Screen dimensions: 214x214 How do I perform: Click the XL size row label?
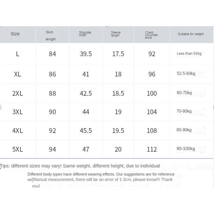tap(17, 74)
